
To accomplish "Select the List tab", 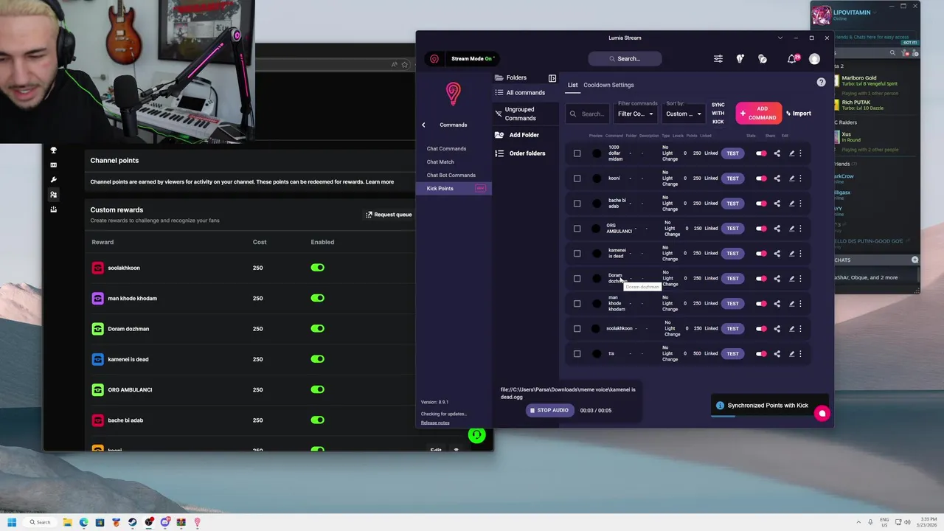I will click(572, 85).
